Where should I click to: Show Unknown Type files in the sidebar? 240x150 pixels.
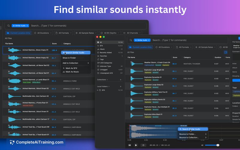(110, 66)
